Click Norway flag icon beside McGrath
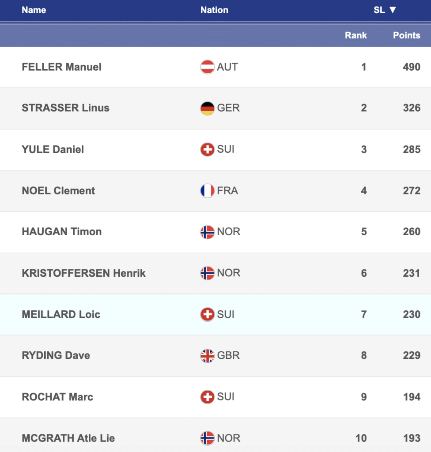 [207, 438]
